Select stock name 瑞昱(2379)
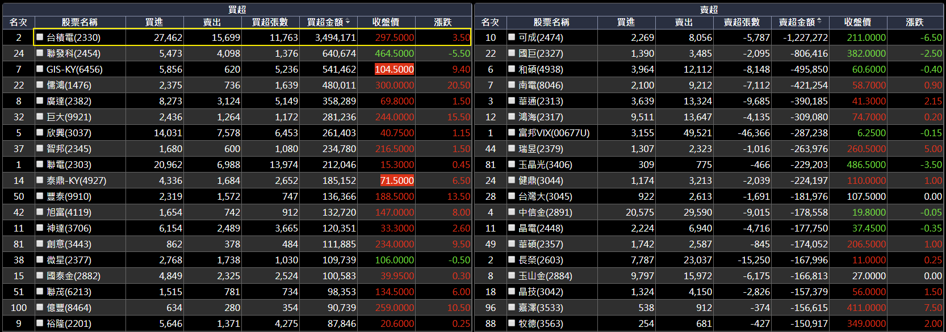The height and width of the screenshot is (332, 946). click(541, 148)
